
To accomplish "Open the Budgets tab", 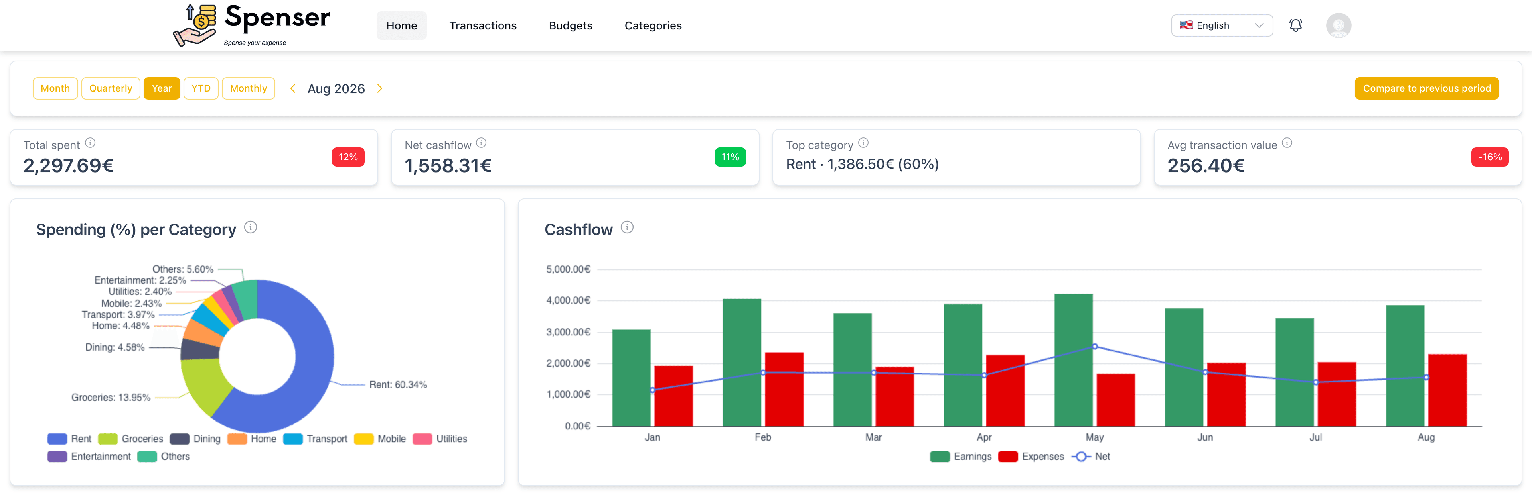I will (571, 25).
